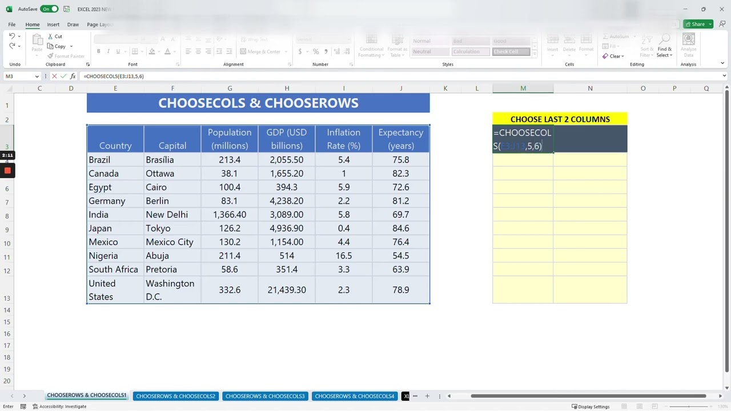Click the Redo arrow icon
731x411 pixels.
pos(11,46)
